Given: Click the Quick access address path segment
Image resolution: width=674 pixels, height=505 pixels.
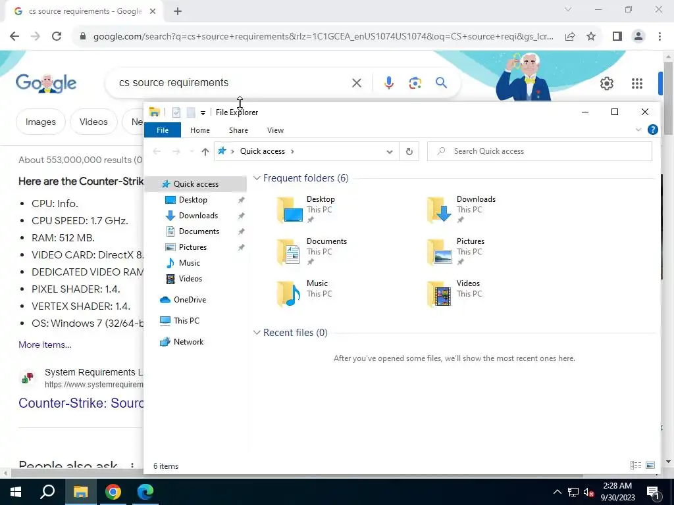Looking at the screenshot, I should (x=262, y=151).
